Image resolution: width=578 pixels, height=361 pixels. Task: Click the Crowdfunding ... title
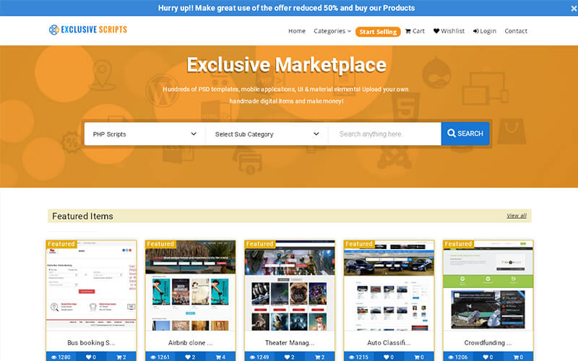tap(488, 342)
